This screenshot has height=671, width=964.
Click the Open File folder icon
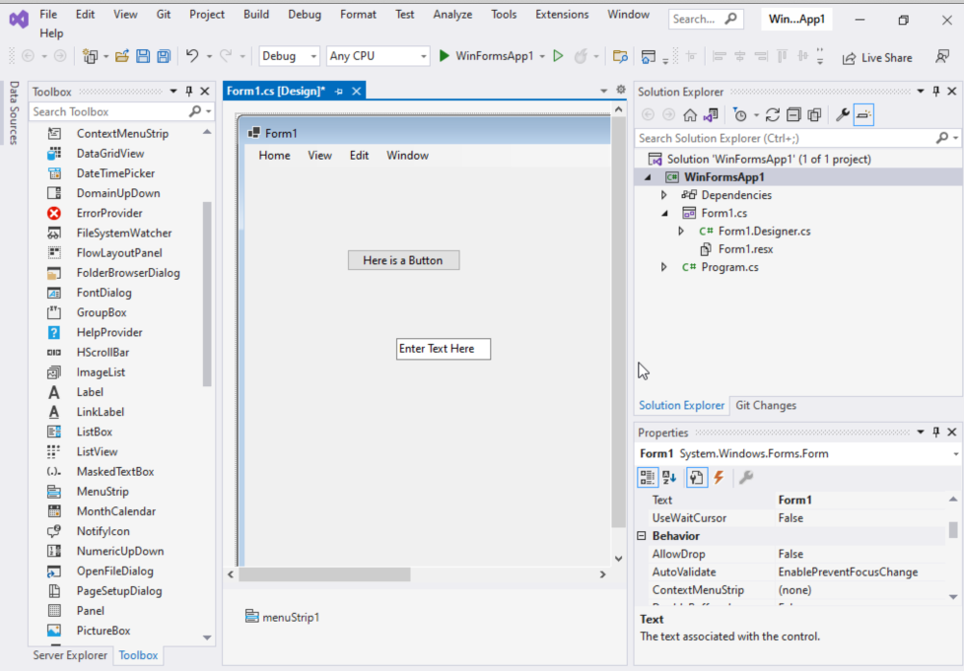pyautogui.click(x=122, y=56)
